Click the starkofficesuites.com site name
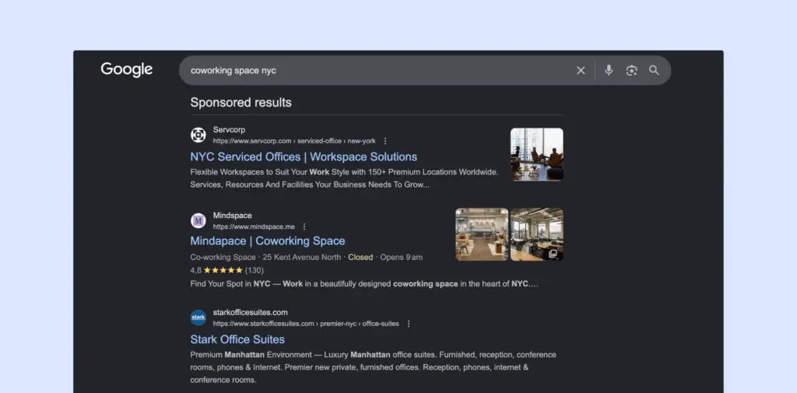Viewport: 797px width, 393px height. coord(251,312)
